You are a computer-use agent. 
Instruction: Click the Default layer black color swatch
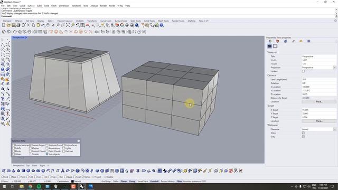click(x=72, y=182)
